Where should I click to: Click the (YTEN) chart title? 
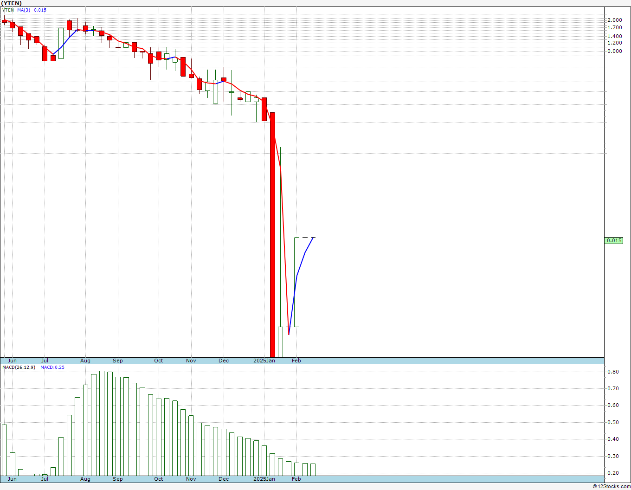[x=12, y=3]
